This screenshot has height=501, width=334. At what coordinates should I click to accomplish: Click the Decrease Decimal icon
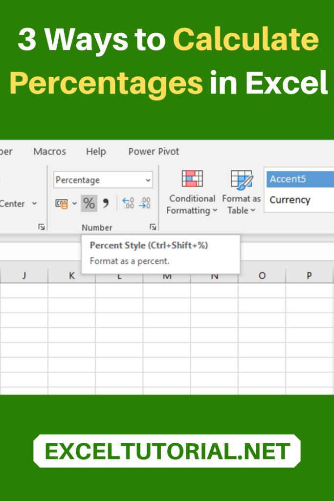click(145, 203)
